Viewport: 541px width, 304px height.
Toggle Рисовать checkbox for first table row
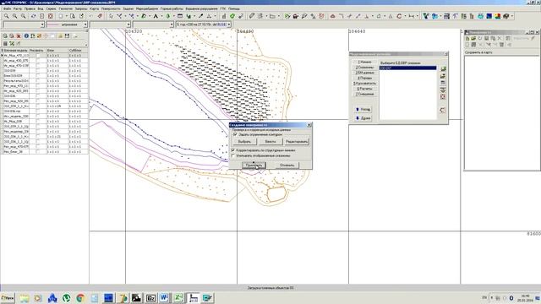tap(37, 56)
